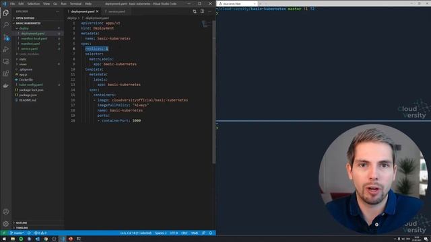Expand the Open Editors section
The width and height of the screenshot is (431, 242).
pyautogui.click(x=25, y=18)
